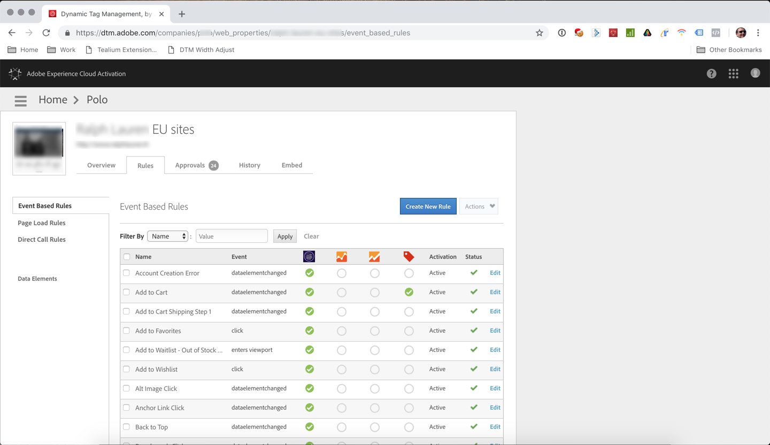770x445 pixels.
Task: Toggle first empty circle in Alt Image Click row
Action: 342,389
